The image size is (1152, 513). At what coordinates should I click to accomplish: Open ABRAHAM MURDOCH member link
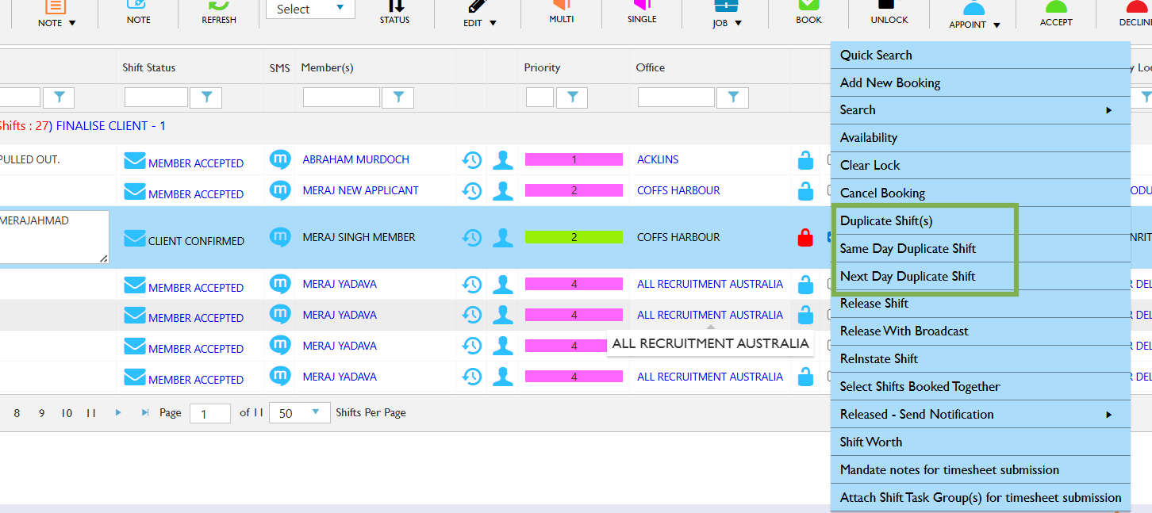coord(355,159)
